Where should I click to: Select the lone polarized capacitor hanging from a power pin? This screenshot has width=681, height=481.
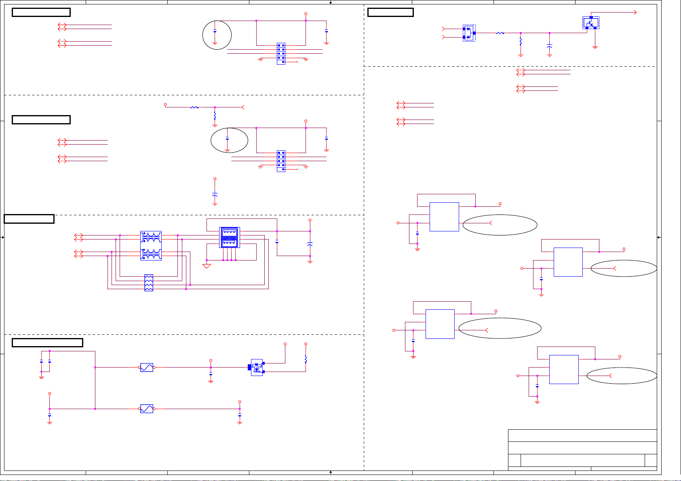tap(215, 195)
